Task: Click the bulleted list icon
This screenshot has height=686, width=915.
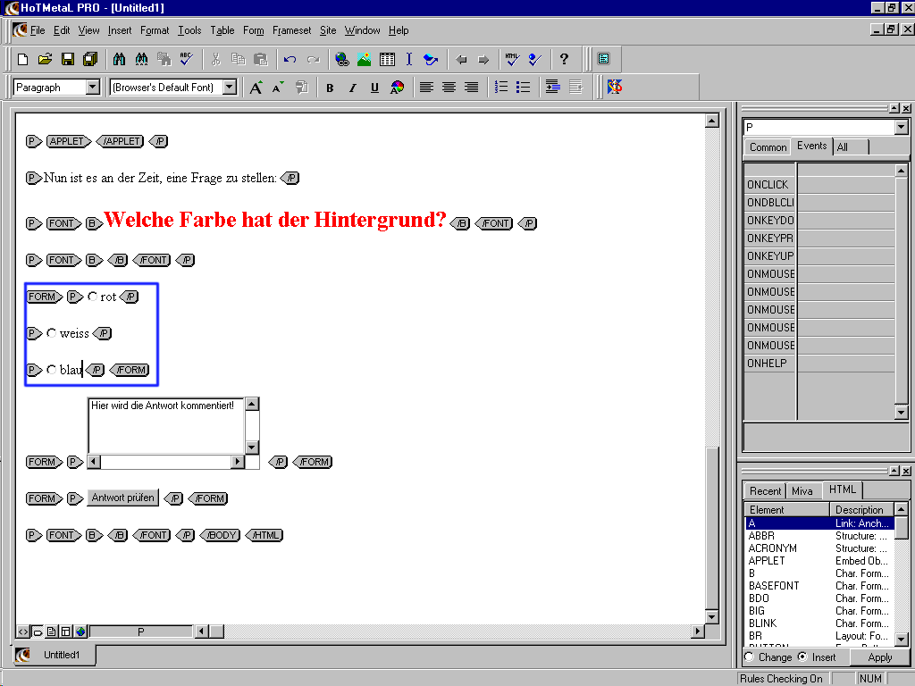Action: coord(524,88)
